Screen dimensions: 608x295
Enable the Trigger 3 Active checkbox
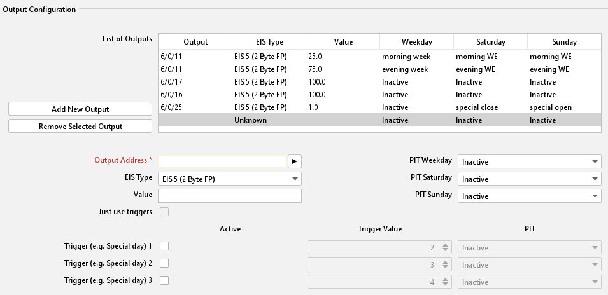pos(164,280)
